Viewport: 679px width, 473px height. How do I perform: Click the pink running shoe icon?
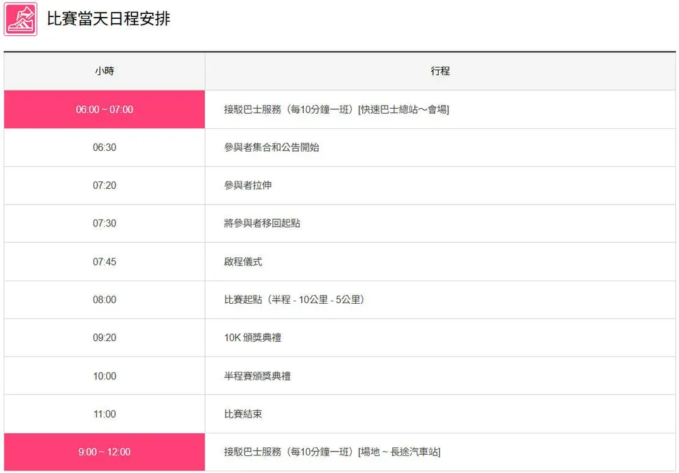pyautogui.click(x=21, y=19)
